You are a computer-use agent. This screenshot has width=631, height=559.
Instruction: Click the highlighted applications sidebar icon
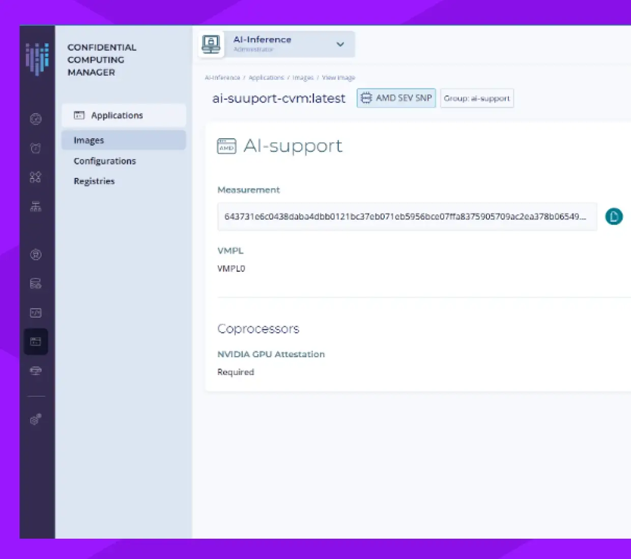36,341
